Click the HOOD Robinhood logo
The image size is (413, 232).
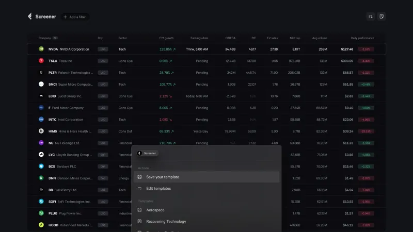point(41,225)
